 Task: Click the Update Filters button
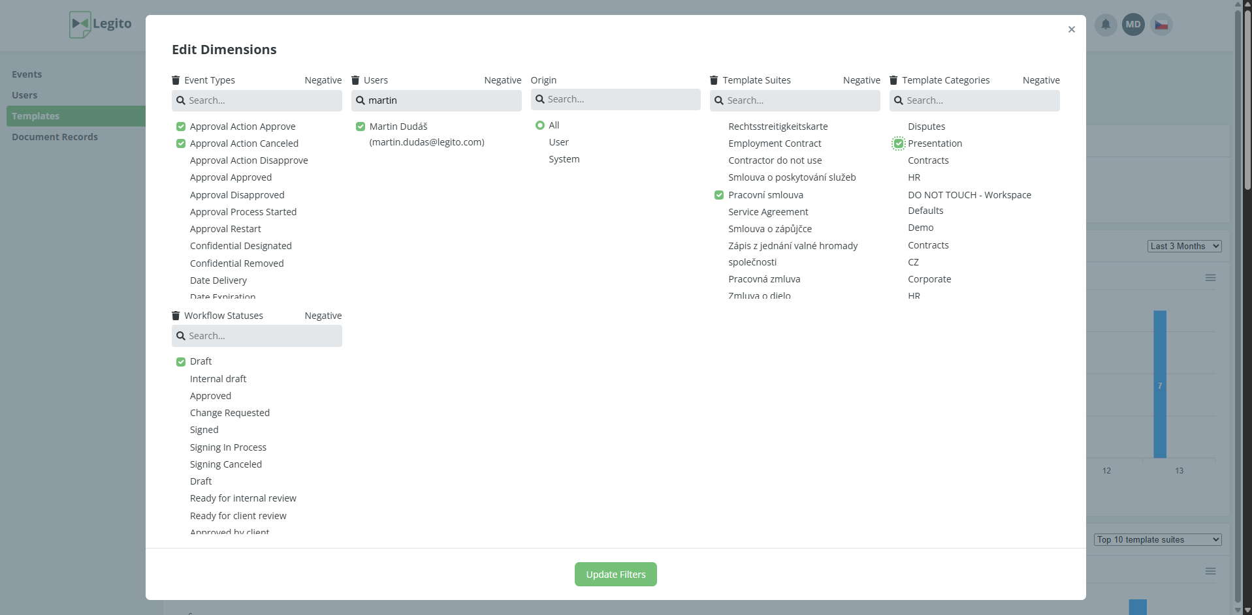point(615,575)
